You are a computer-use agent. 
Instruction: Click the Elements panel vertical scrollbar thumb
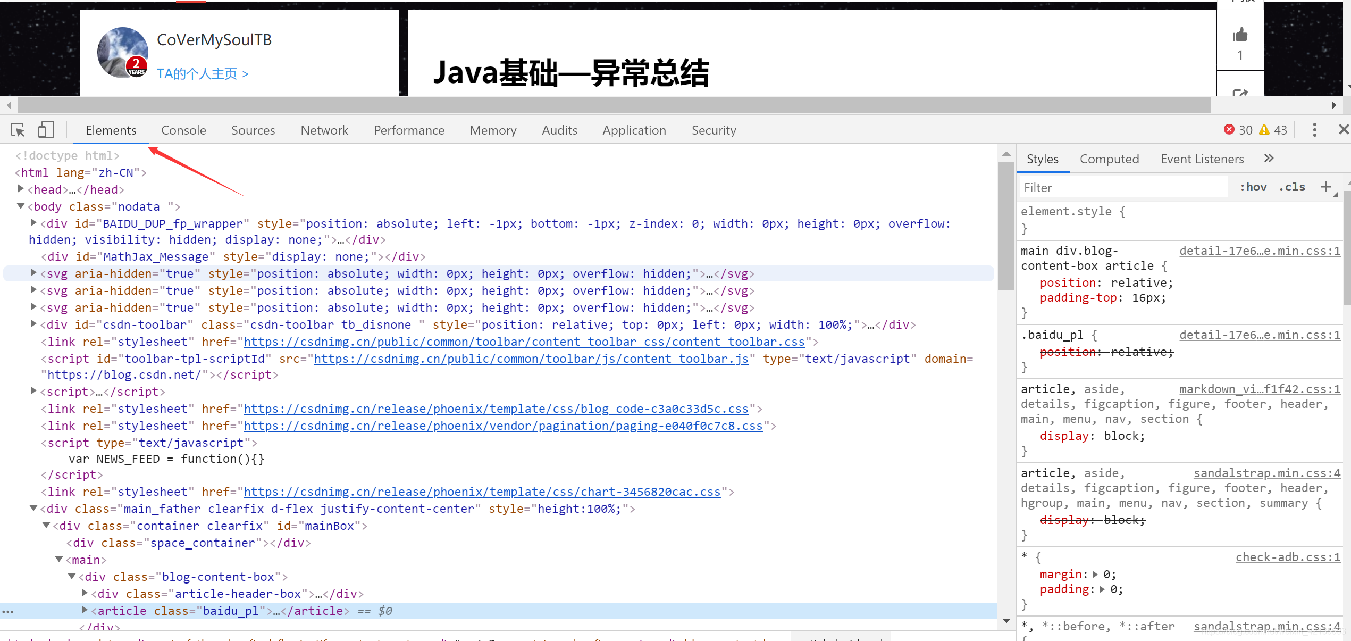pyautogui.click(x=1006, y=226)
